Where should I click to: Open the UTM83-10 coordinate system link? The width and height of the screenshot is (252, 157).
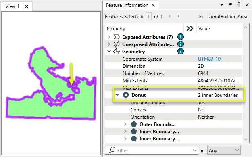click(x=209, y=59)
